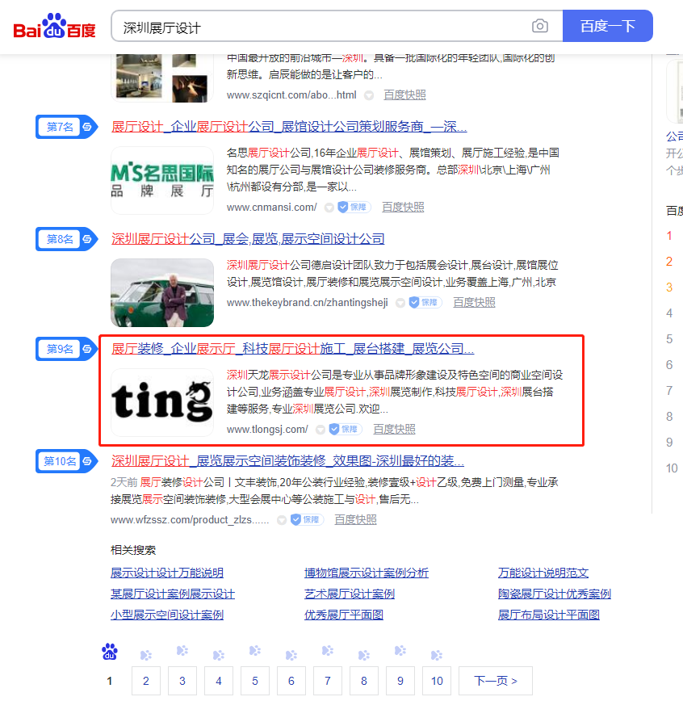Viewport: 683px width, 701px height.
Task: Click the 相关搜索 heading text
Action: [133, 550]
